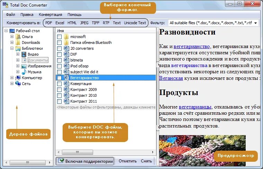Choose Excel as target format
263x169 pixels.
(60, 23)
